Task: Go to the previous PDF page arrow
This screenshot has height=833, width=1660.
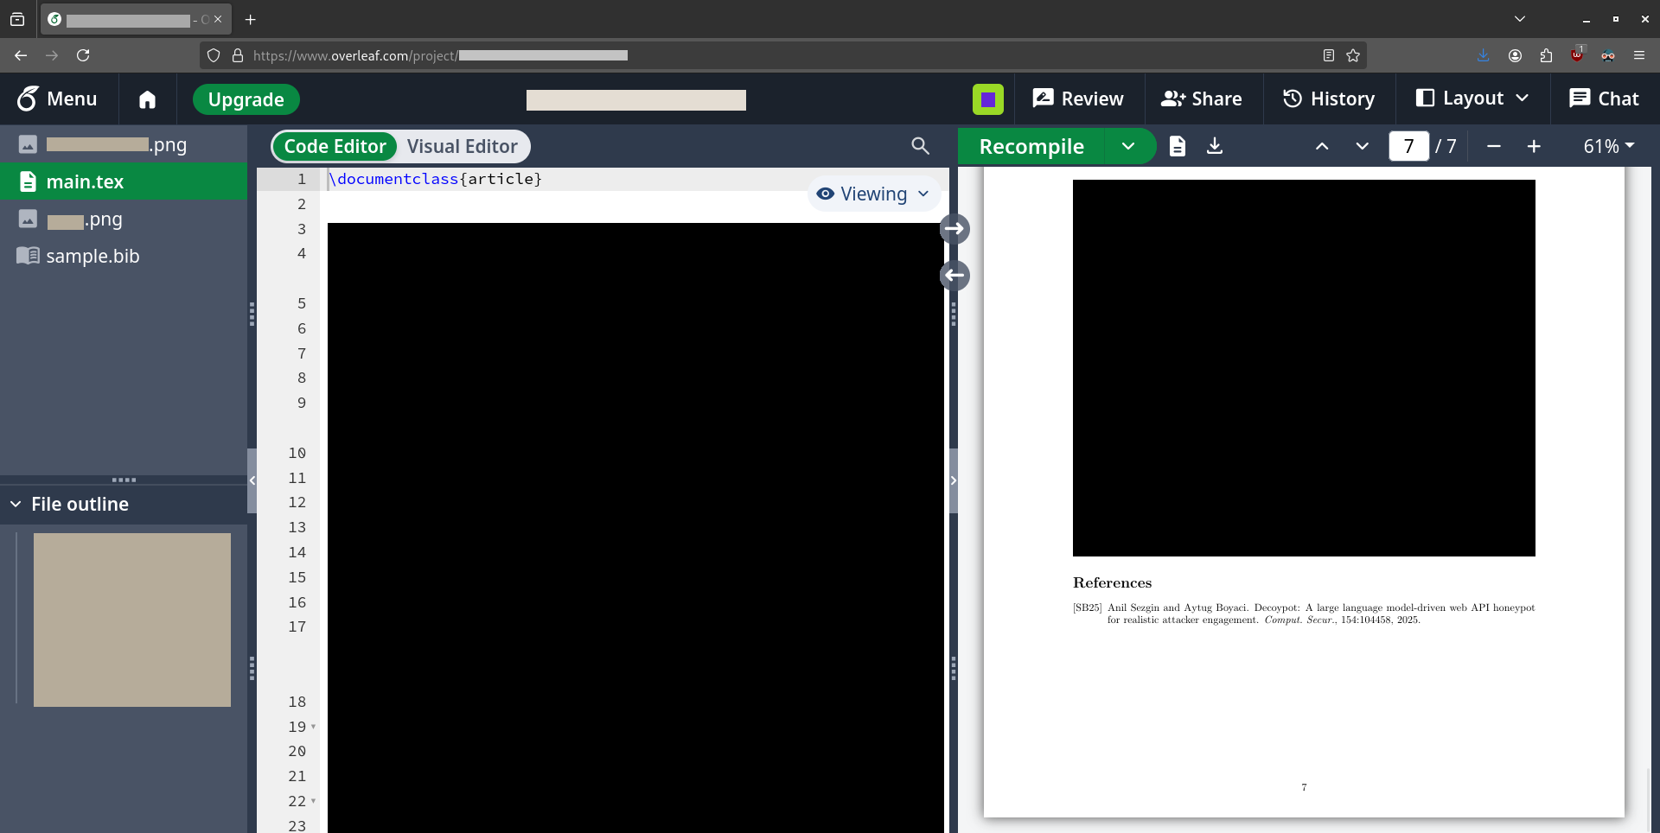Action: click(x=1321, y=146)
